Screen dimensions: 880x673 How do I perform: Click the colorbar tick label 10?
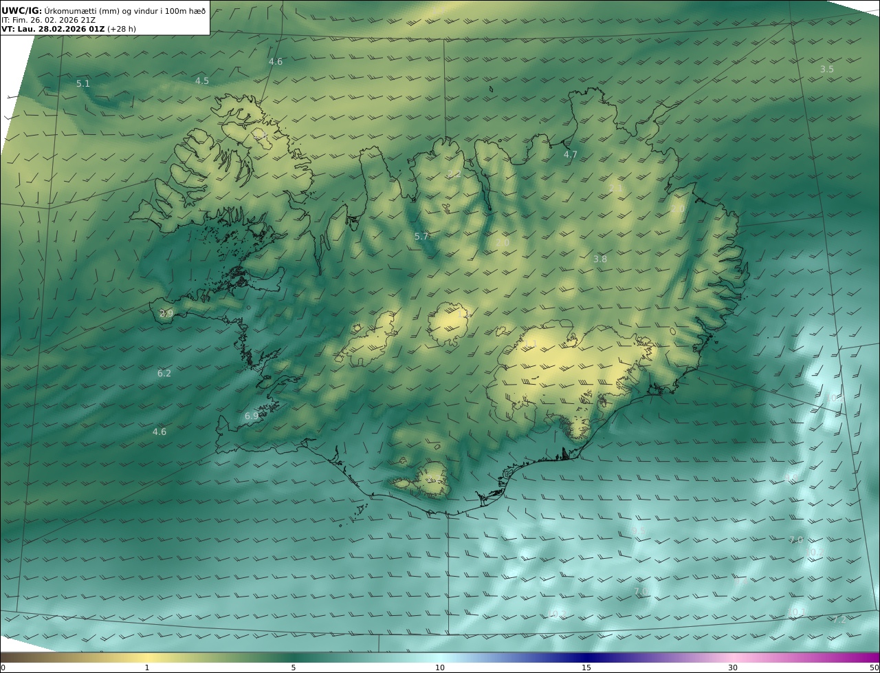coord(440,667)
